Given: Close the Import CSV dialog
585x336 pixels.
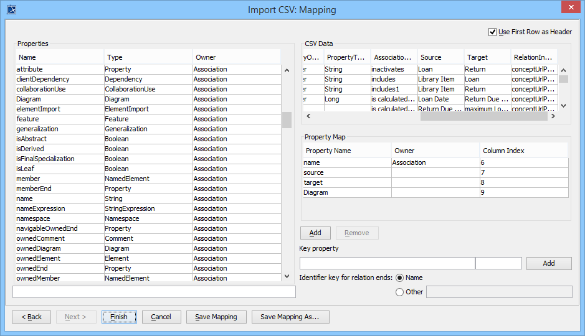Looking at the screenshot, I should click(570, 8).
